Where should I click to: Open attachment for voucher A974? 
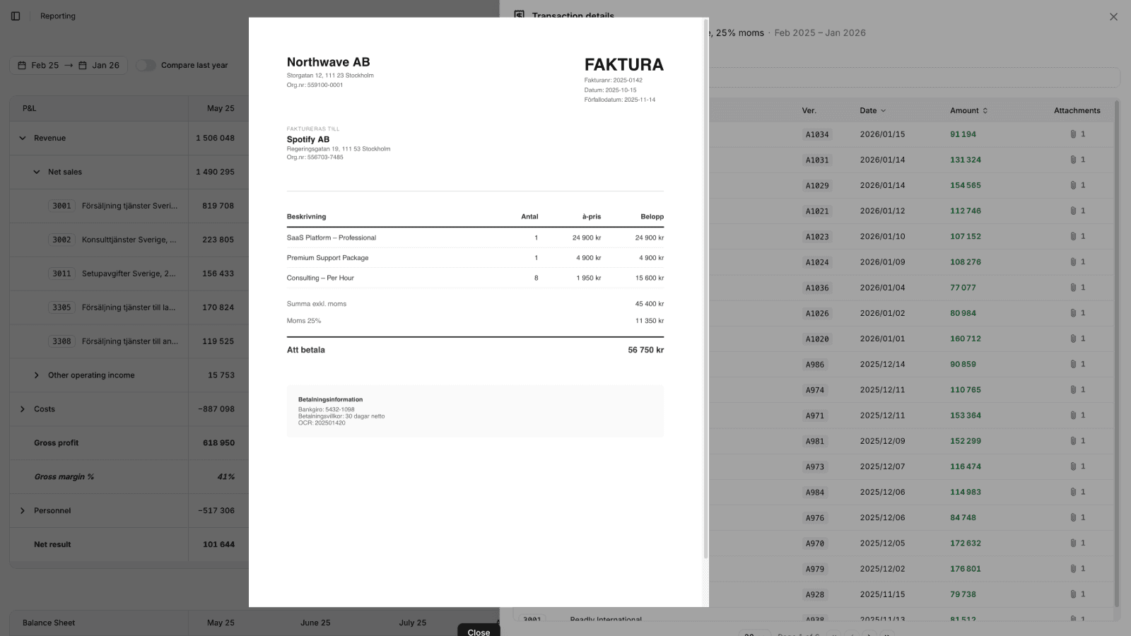[1077, 389]
